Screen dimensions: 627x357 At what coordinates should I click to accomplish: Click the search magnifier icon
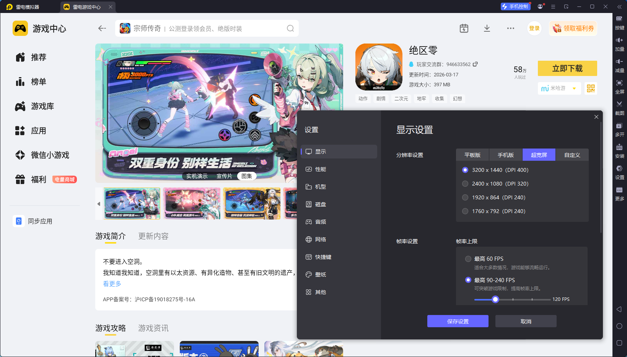click(290, 28)
